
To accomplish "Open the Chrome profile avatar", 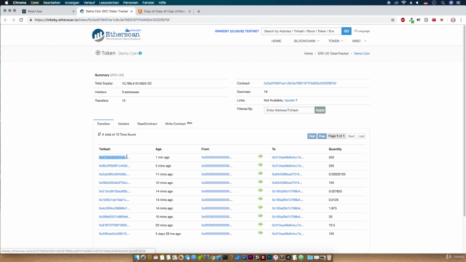I will pos(453,20).
